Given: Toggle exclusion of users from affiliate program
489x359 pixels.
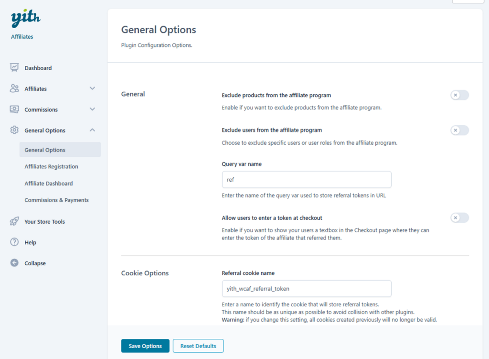Looking at the screenshot, I should click(x=459, y=130).
